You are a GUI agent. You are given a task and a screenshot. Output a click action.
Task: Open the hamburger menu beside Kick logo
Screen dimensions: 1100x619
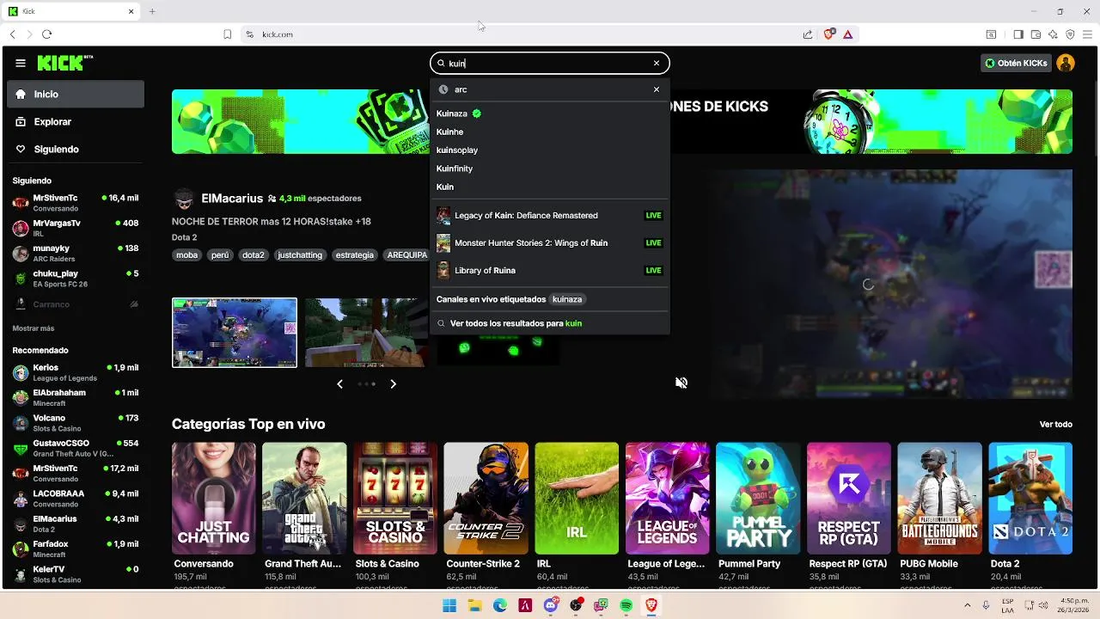point(20,63)
